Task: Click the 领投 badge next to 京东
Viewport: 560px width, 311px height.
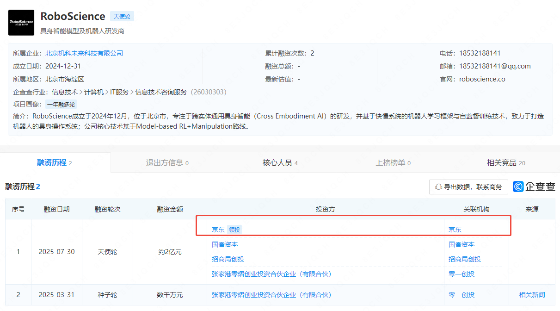Action: click(x=234, y=230)
